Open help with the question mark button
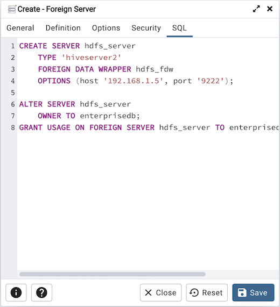Screen dimensions: 280x307 (41, 292)
